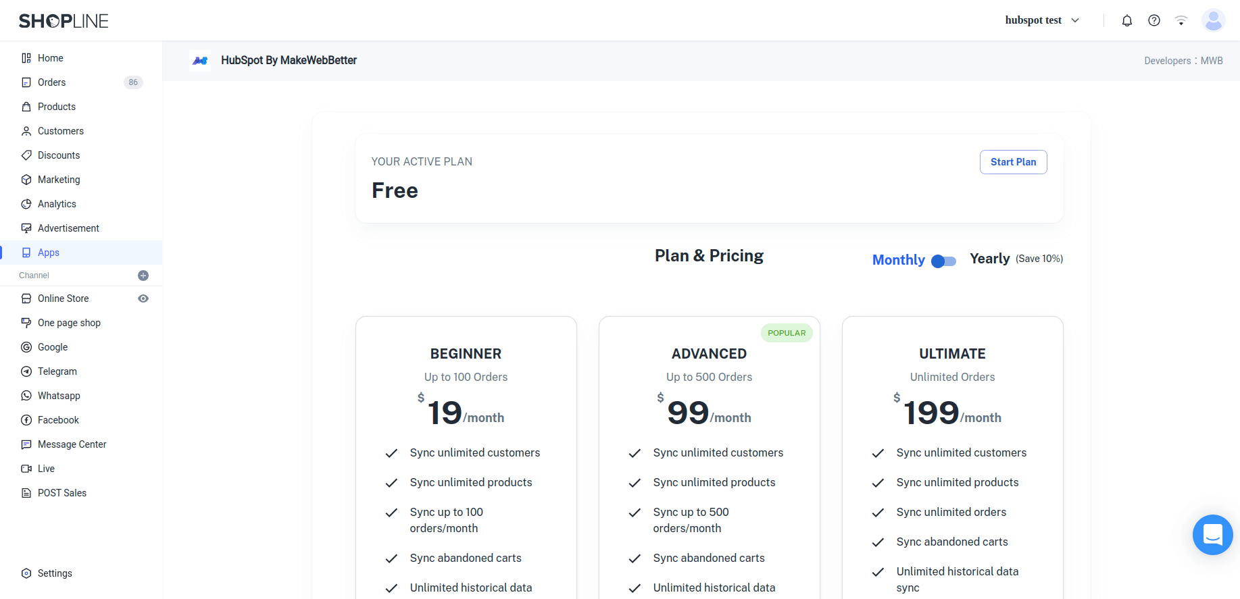
Task: Click the POST Sales icon
Action: [x=26, y=493]
